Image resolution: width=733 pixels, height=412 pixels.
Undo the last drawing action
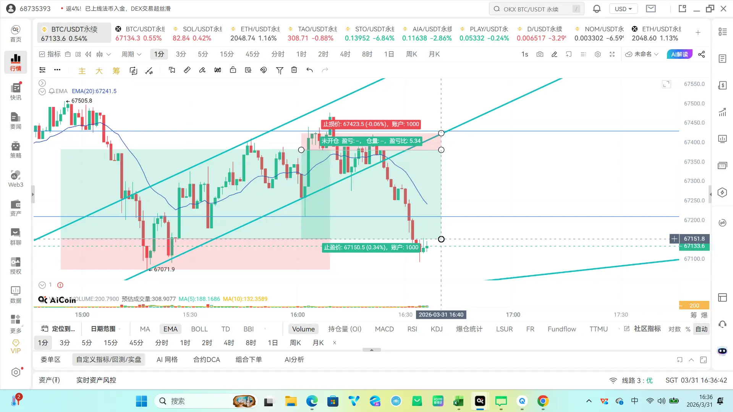[x=309, y=70]
